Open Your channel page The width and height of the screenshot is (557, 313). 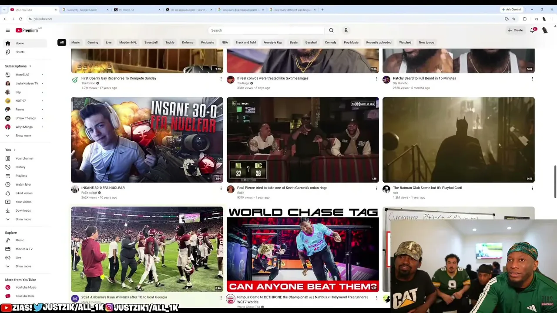coord(25,158)
